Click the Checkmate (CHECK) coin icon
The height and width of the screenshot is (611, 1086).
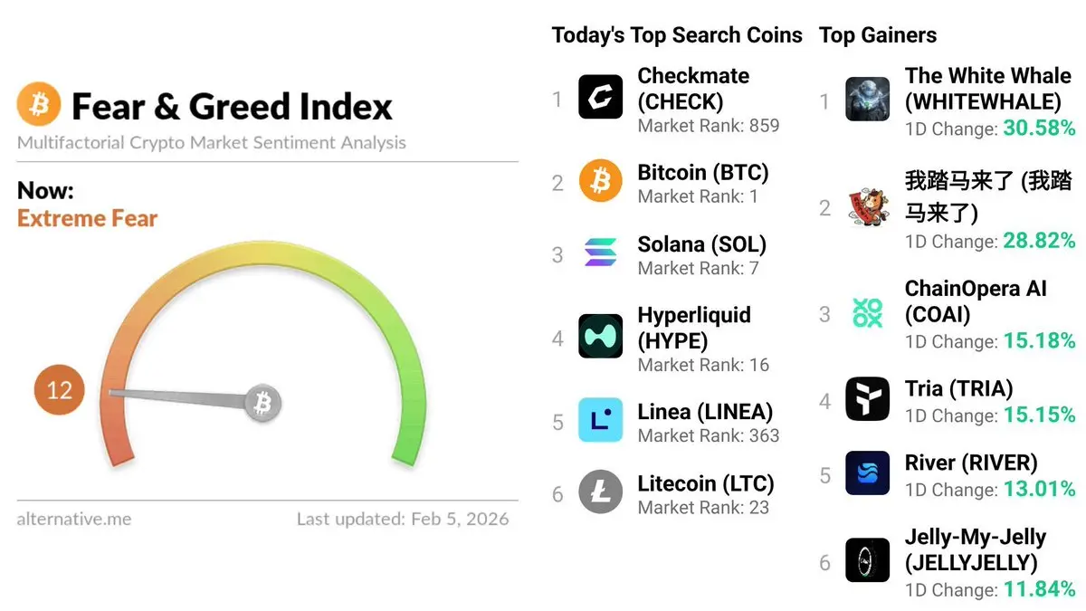click(x=600, y=98)
